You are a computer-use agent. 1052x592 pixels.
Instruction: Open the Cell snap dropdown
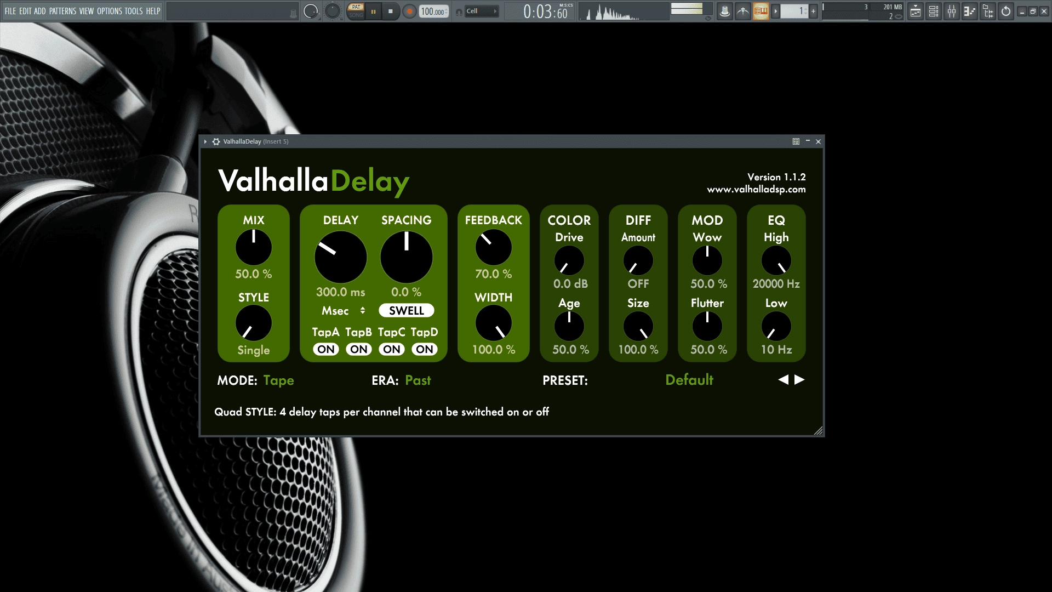(482, 11)
